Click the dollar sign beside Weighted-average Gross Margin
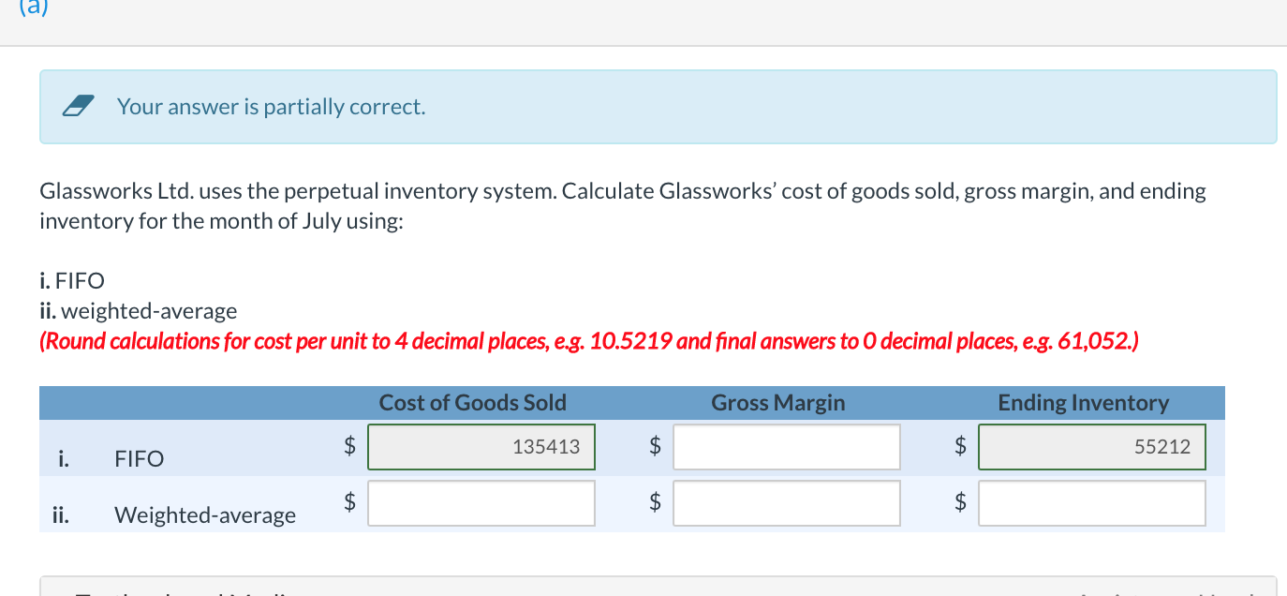The image size is (1287, 596). pos(654,503)
